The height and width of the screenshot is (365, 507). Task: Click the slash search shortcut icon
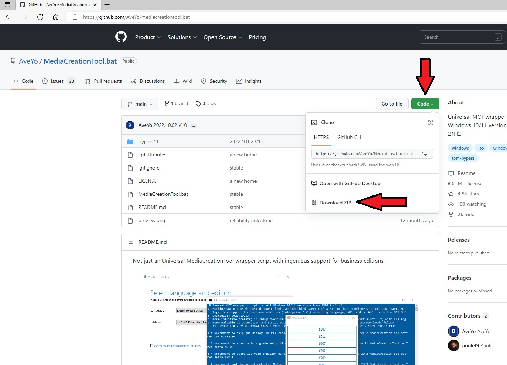coord(498,37)
